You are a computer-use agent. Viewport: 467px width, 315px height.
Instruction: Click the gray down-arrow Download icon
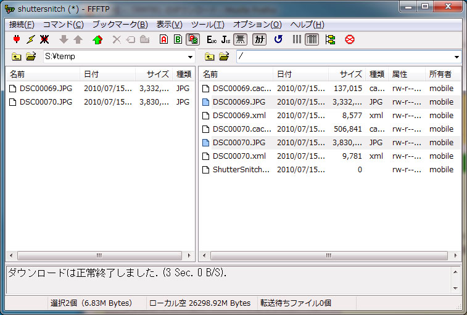(64, 39)
